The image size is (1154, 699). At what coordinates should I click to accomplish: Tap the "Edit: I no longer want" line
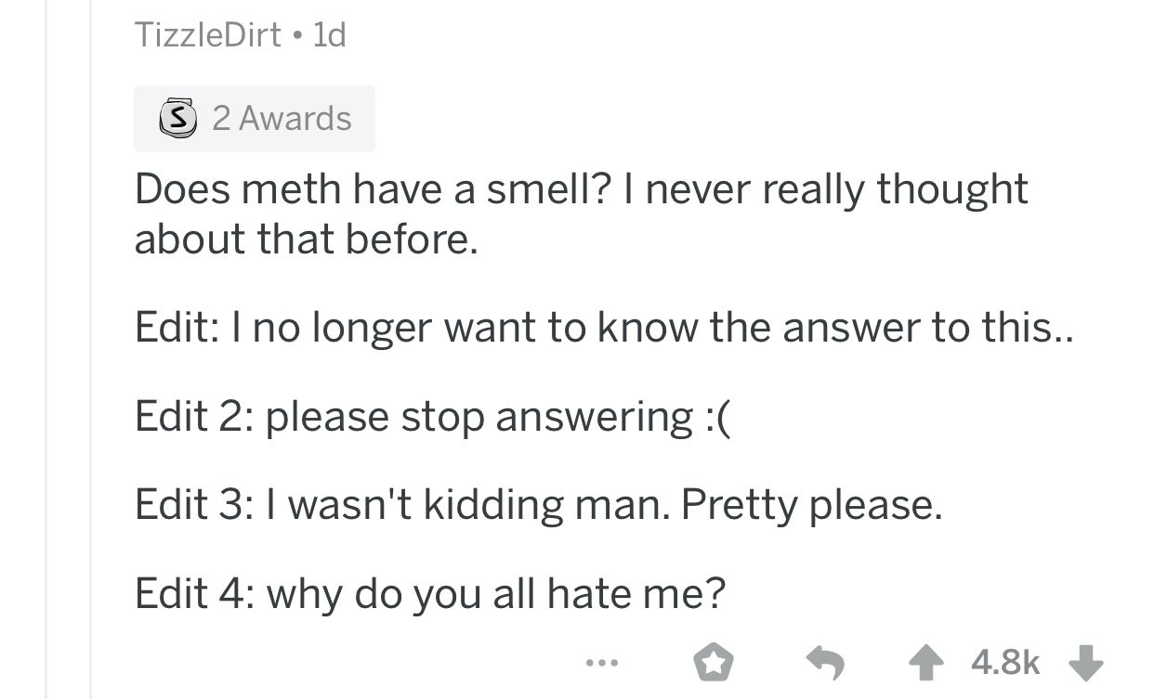tap(604, 327)
